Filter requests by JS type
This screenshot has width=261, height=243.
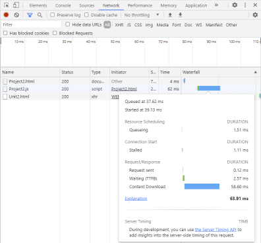pyautogui.click(x=129, y=25)
